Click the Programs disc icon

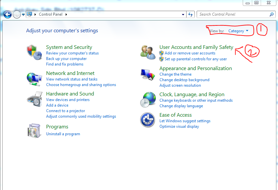tap(34, 131)
